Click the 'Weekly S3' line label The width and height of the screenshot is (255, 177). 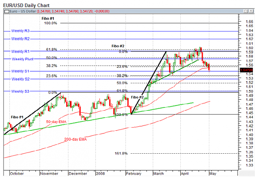coord(20,91)
